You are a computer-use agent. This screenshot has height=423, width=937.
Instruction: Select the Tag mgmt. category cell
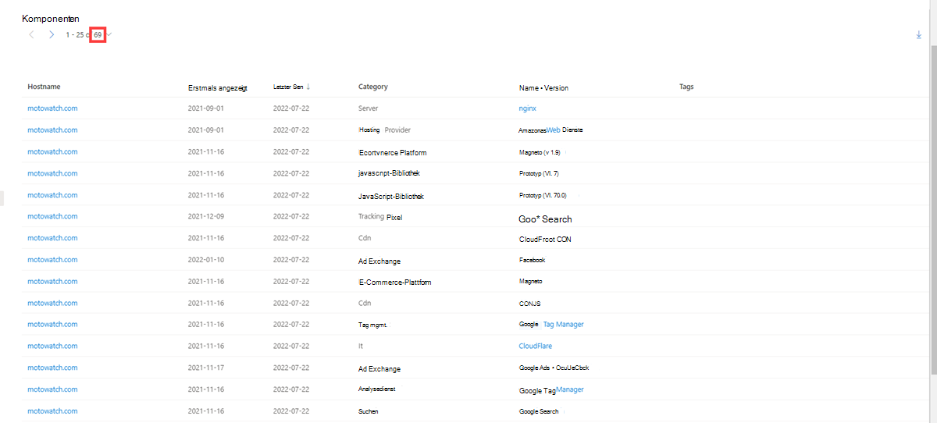click(x=373, y=325)
